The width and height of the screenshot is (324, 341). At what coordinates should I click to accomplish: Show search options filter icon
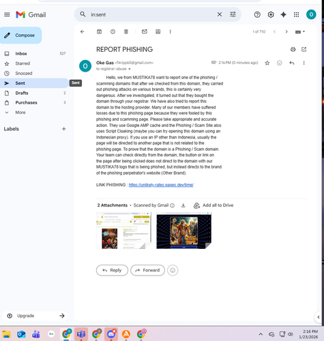(x=233, y=14)
